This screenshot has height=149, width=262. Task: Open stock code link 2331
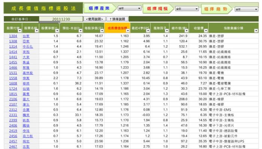pyautogui.click(x=13, y=115)
